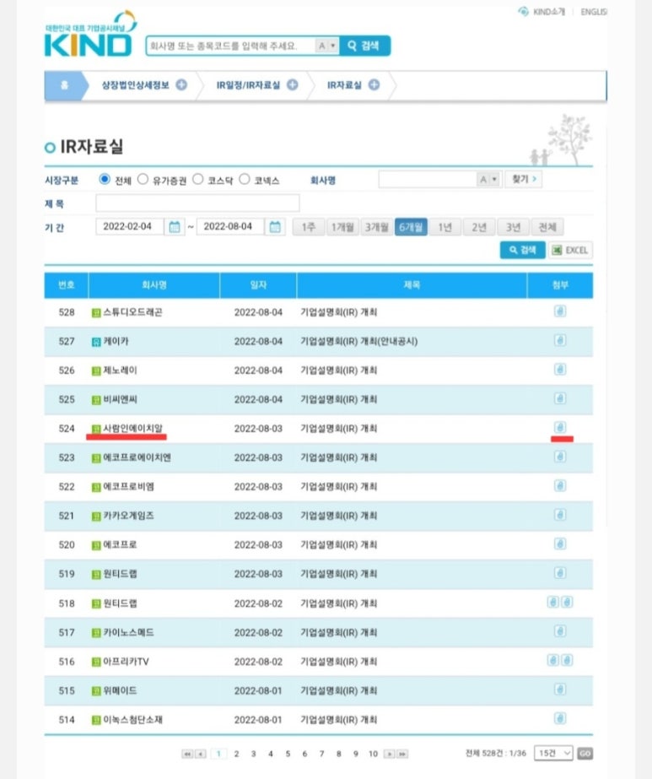Viewport: 652px width, 779px height.
Task: Select 6개월 period tab
Action: 411,228
